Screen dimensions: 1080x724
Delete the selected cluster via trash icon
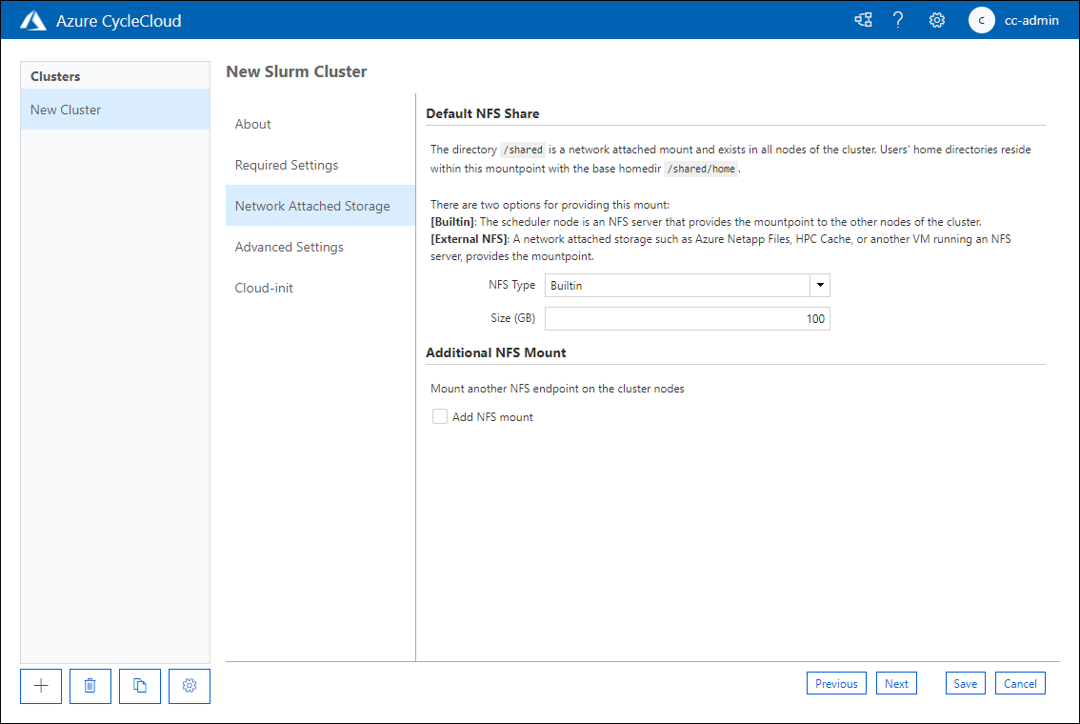(x=90, y=686)
